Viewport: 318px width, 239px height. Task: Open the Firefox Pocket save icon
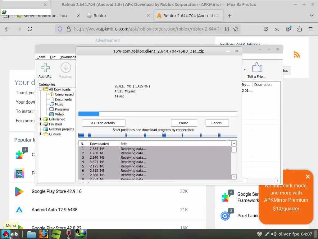click(266, 29)
